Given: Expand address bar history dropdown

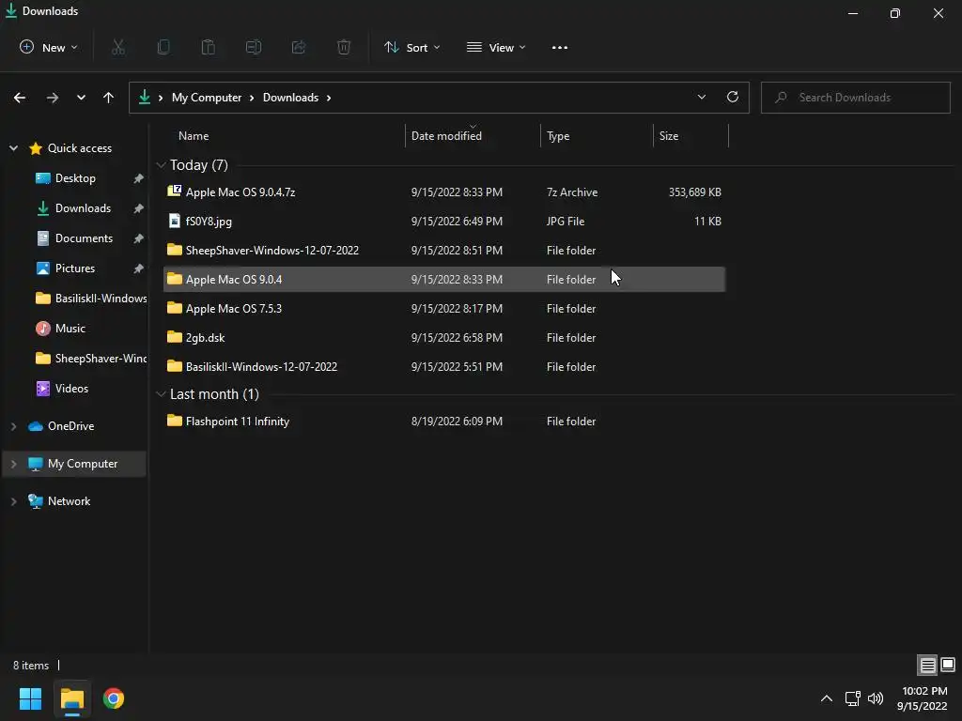Looking at the screenshot, I should (701, 97).
